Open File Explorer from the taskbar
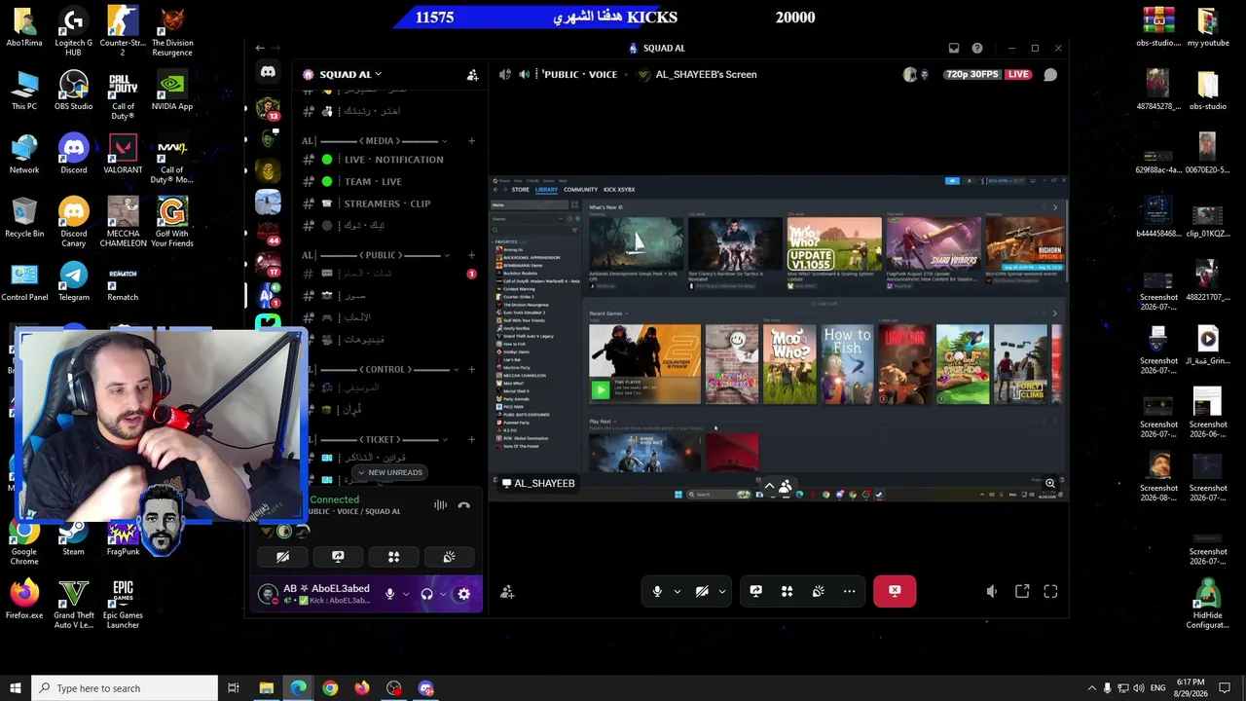Screen dimensions: 1246x701 tap(266, 688)
